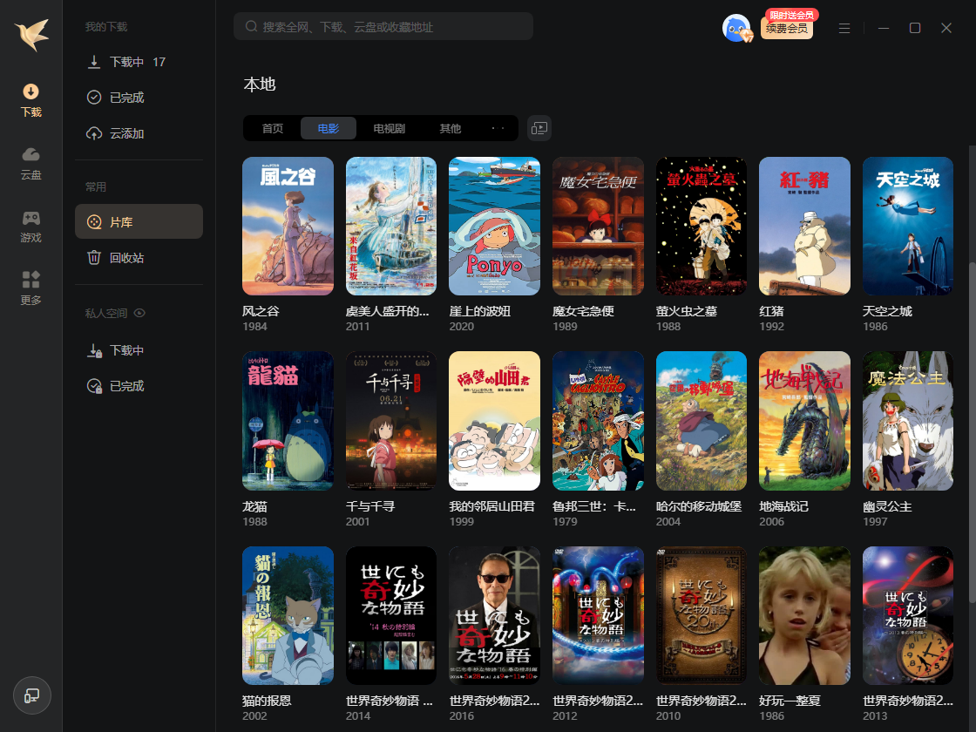The height and width of the screenshot is (732, 976).
Task: Click the 猫的报恩 title text
Action: pos(267,701)
